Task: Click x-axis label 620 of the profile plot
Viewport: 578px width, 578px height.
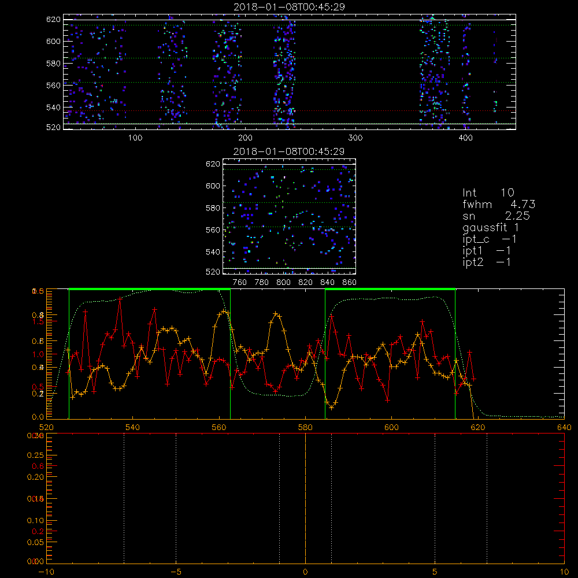Action: [478, 427]
